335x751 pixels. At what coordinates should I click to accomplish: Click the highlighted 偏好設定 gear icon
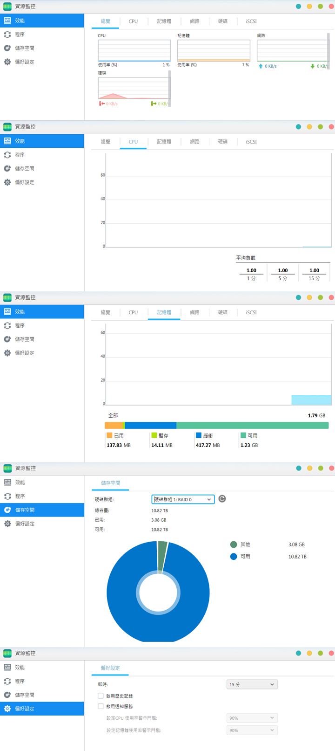point(7,709)
